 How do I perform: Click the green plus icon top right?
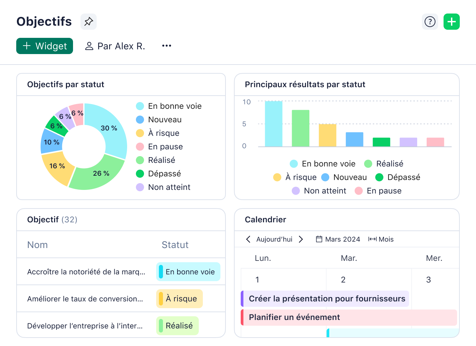point(452,21)
